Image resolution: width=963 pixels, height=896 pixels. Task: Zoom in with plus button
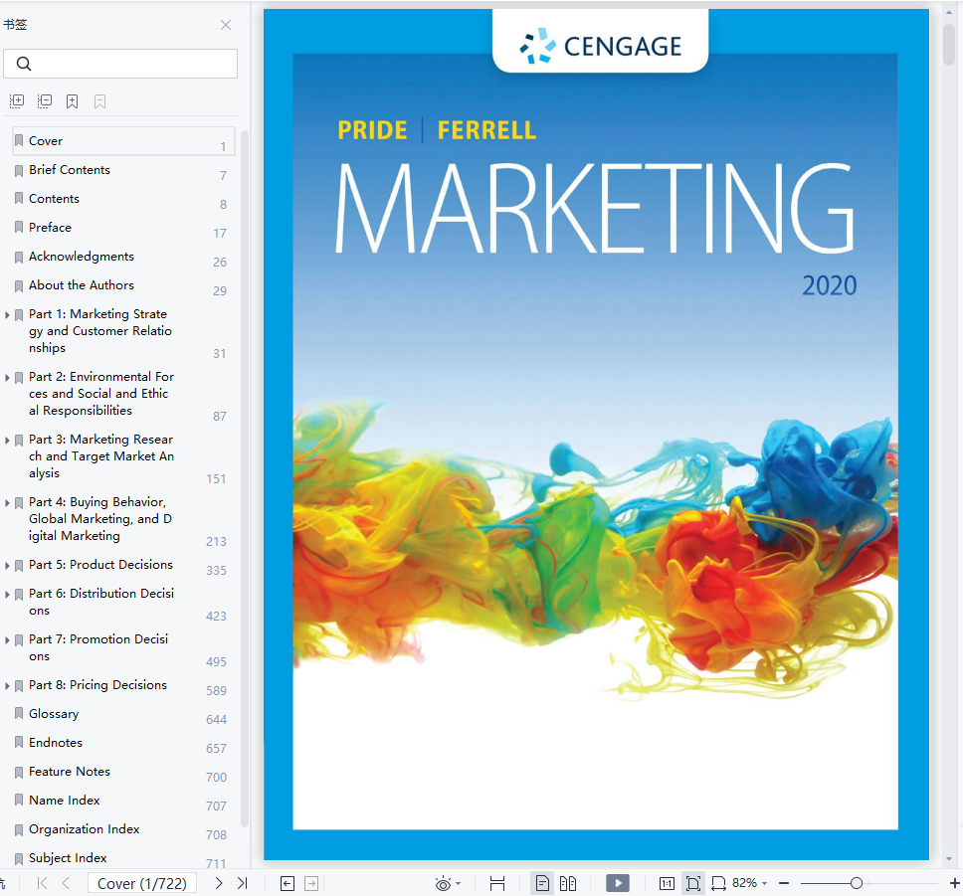pyautogui.click(x=954, y=883)
